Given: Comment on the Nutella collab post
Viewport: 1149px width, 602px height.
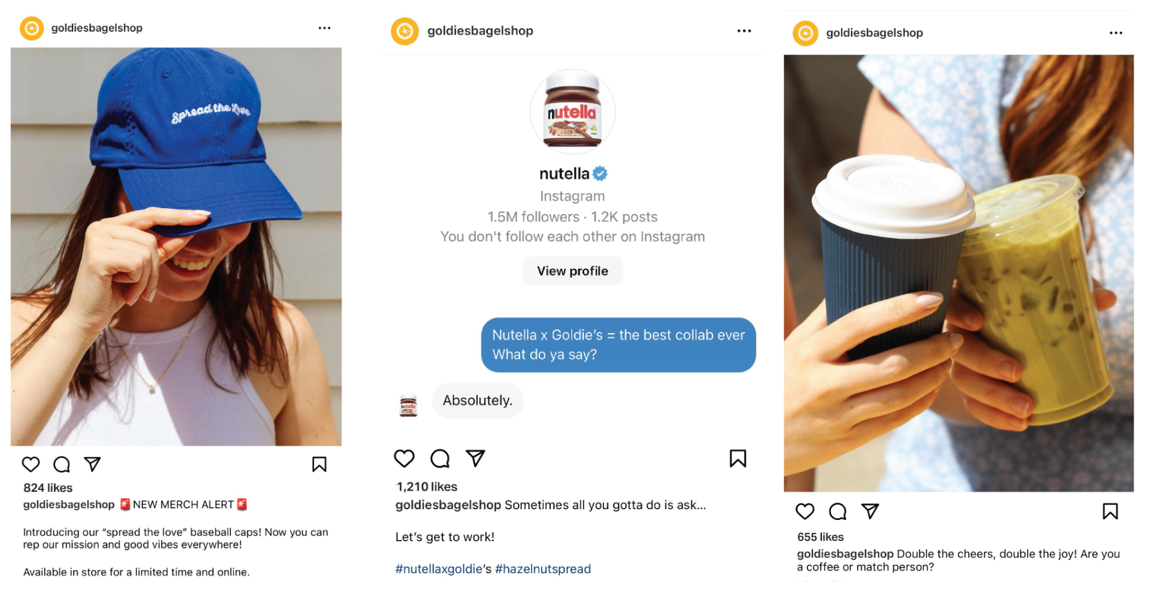Looking at the screenshot, I should (x=440, y=459).
